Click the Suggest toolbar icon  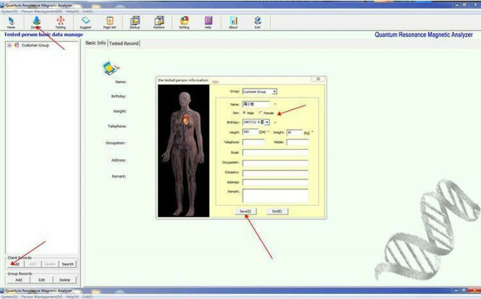(86, 22)
